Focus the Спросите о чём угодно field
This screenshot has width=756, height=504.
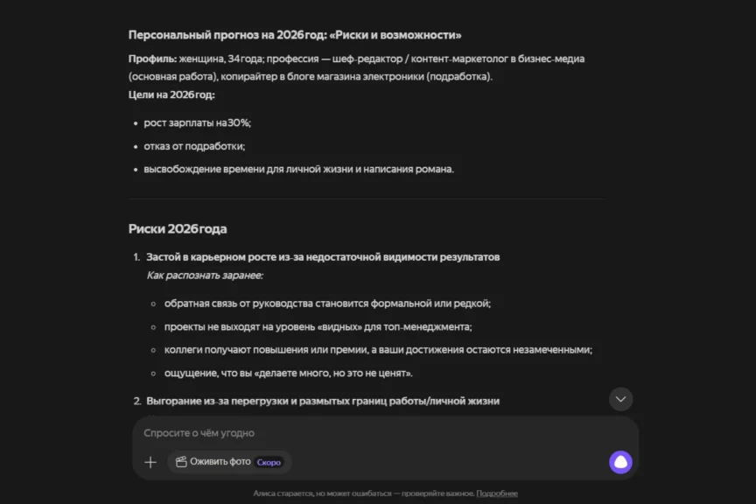pyautogui.click(x=367, y=433)
